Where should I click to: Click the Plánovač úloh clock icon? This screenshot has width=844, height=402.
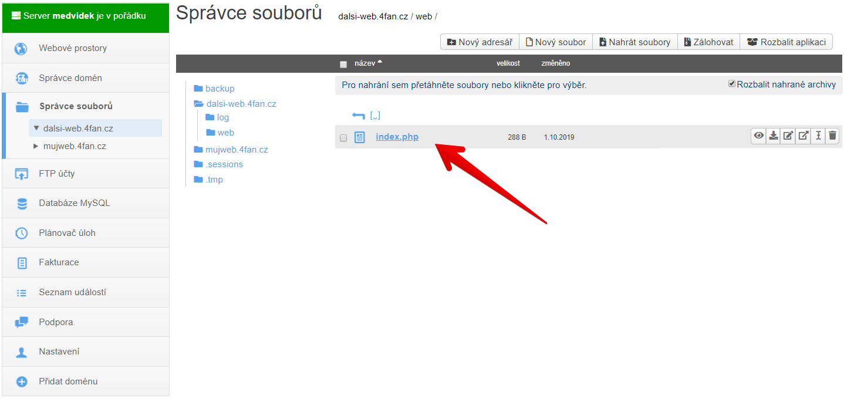point(22,233)
